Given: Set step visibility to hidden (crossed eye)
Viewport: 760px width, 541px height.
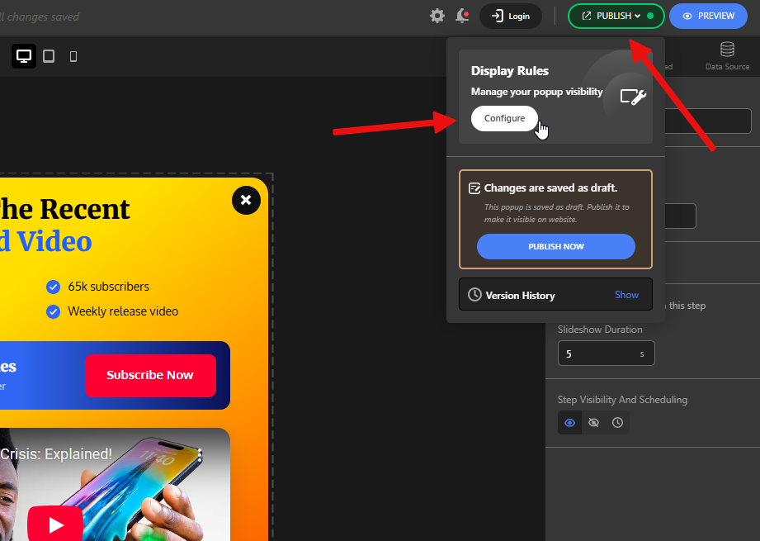Looking at the screenshot, I should coord(593,423).
